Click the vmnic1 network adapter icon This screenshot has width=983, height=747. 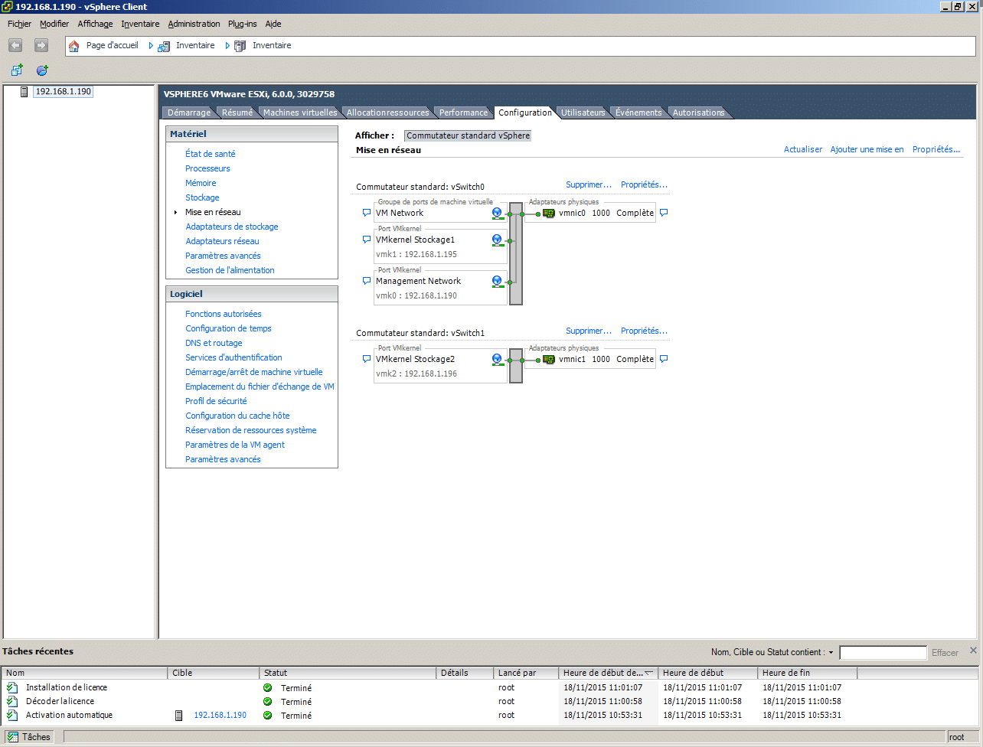tap(549, 360)
